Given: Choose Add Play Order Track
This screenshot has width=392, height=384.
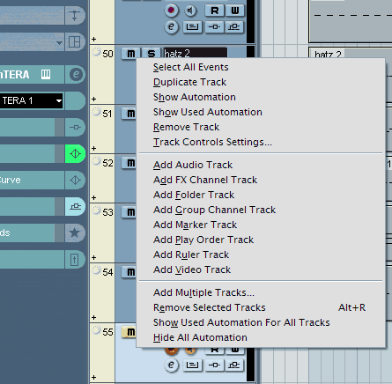Looking at the screenshot, I should (203, 240).
